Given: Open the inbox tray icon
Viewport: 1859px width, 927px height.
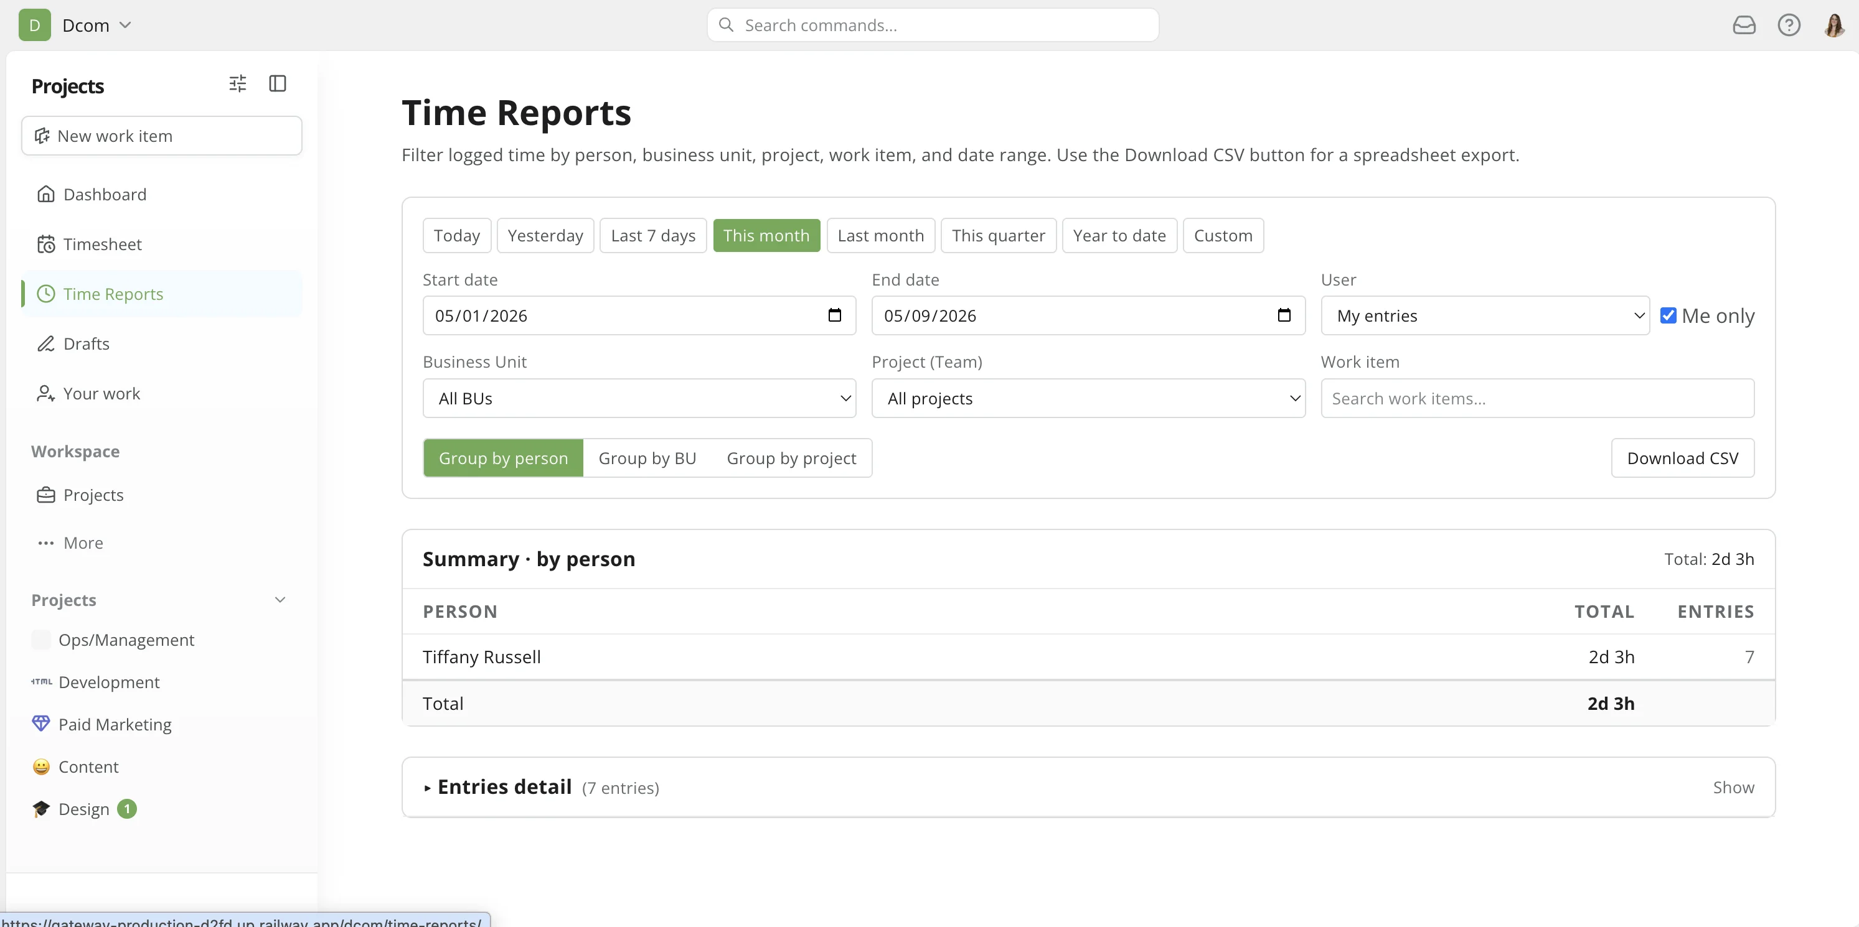Looking at the screenshot, I should (1744, 26).
